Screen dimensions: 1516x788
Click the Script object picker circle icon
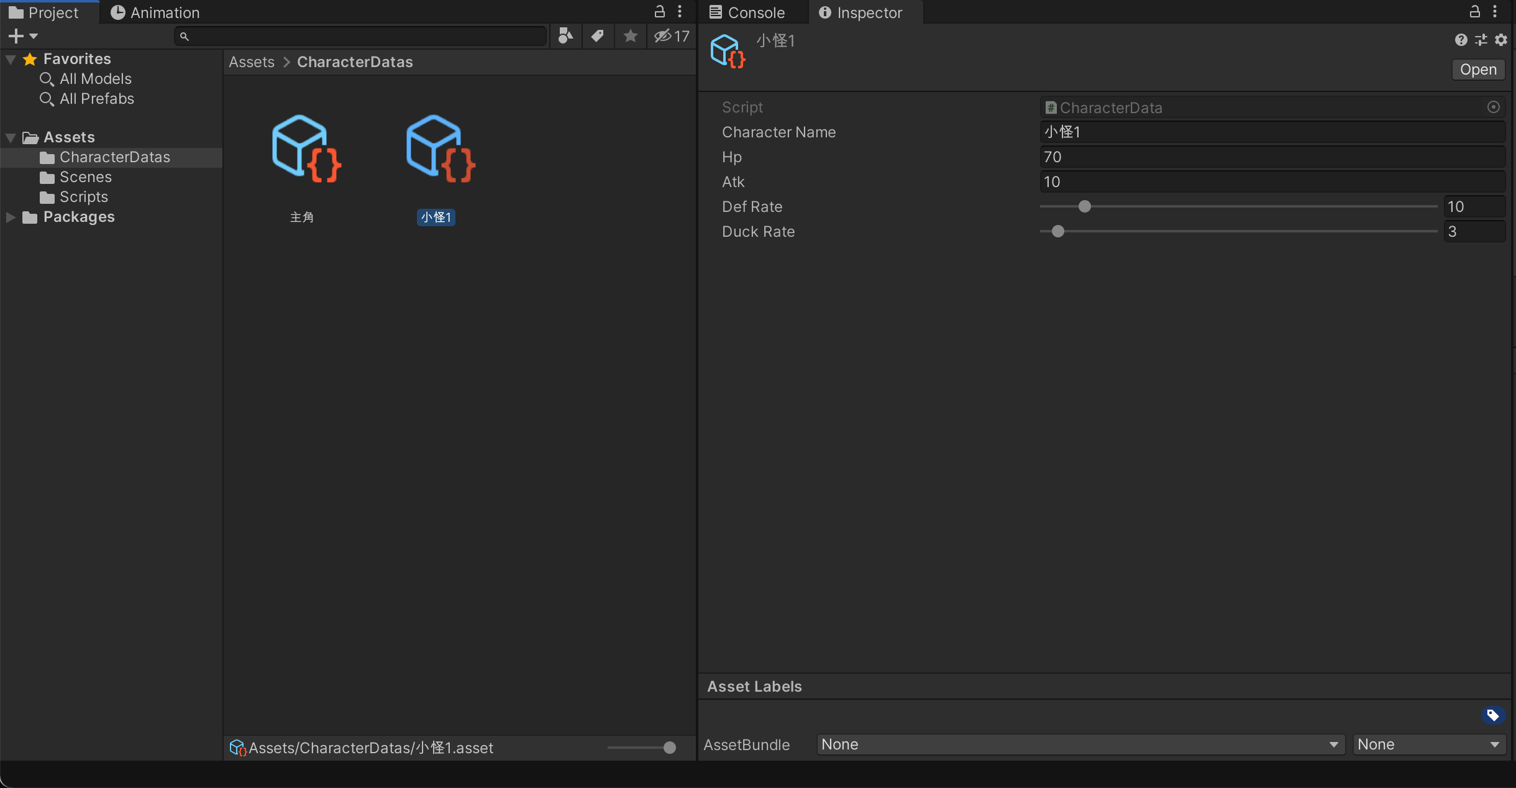(1494, 108)
